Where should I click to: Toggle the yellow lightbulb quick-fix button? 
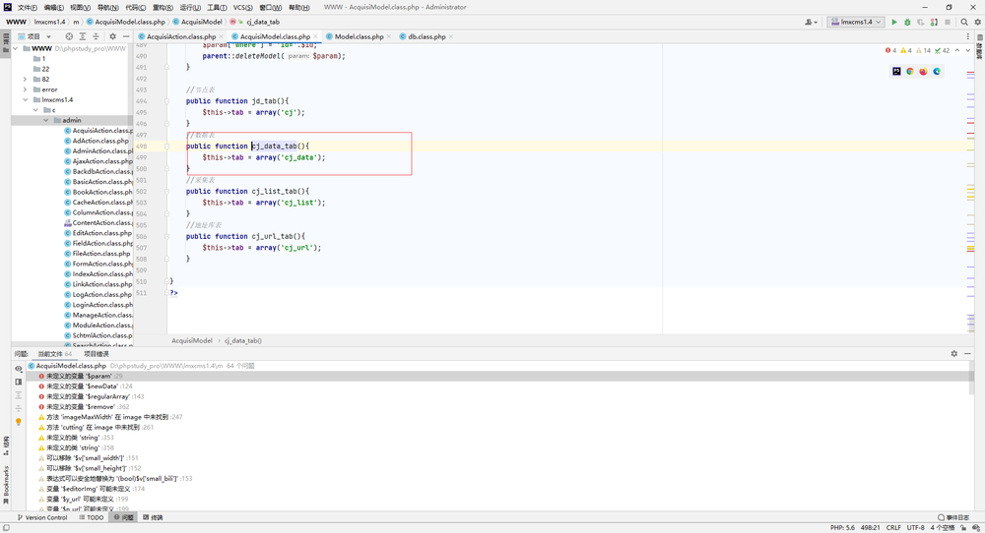(18, 421)
